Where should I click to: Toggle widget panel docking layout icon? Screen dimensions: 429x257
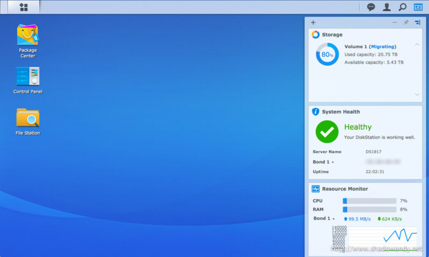coord(417,22)
